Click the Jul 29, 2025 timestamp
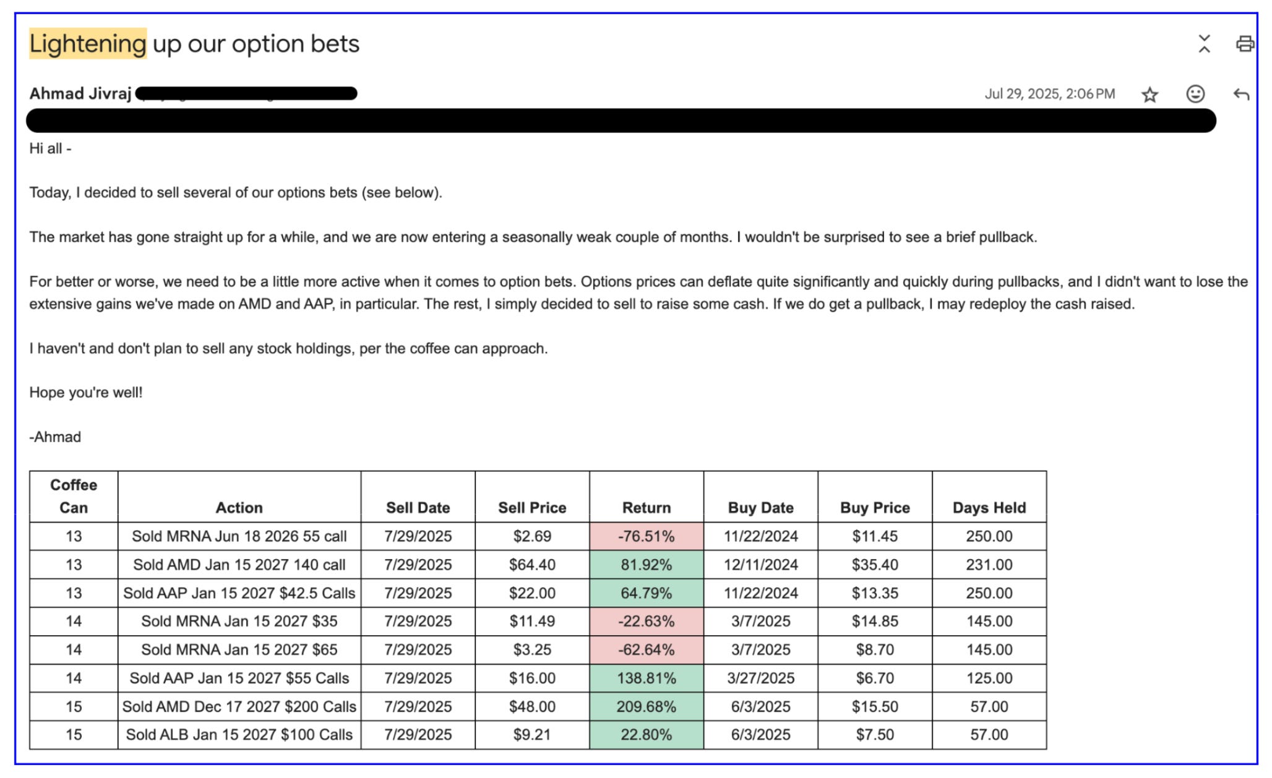The image size is (1272, 778). (1049, 94)
